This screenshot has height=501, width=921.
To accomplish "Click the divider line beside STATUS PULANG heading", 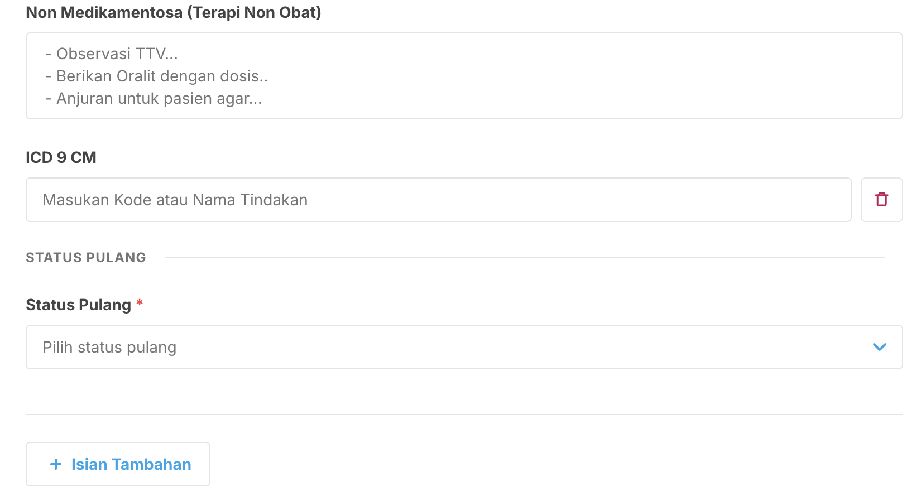I will point(525,258).
